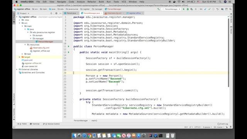Image resolution: width=247 pixels, height=139 pixels.
Task: Collapse the register-office root project node
Action: click(x=17, y=17)
